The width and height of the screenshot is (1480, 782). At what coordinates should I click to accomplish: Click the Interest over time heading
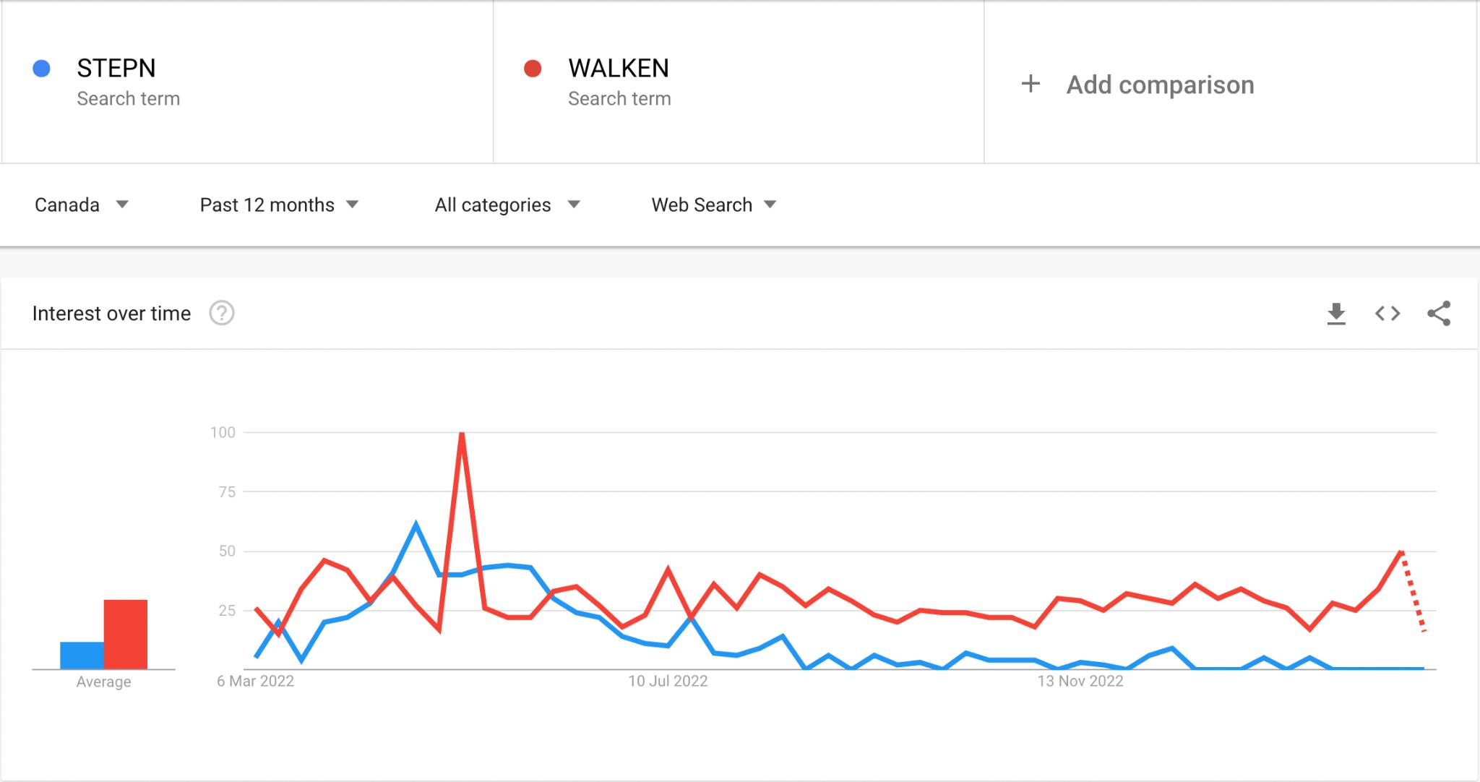[111, 314]
